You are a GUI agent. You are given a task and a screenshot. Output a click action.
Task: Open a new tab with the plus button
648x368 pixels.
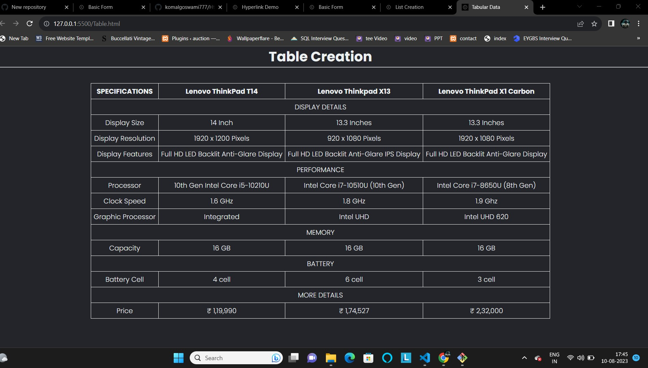pyautogui.click(x=542, y=7)
